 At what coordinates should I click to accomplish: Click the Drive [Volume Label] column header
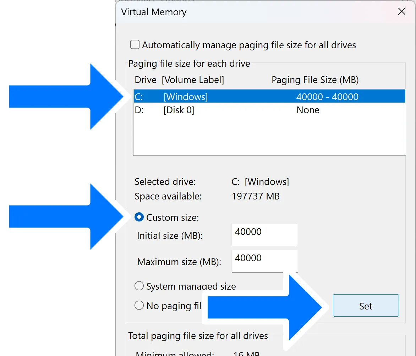[179, 80]
